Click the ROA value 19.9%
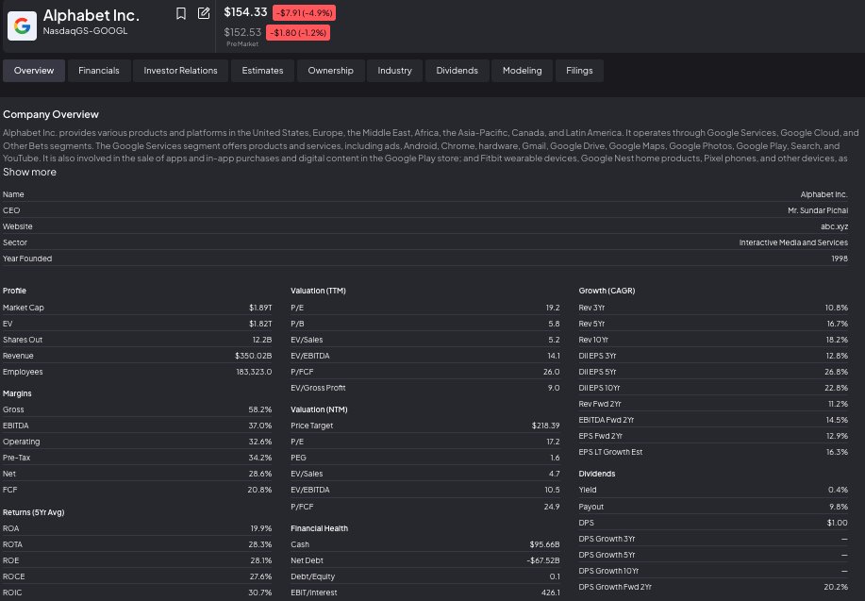This screenshot has width=865, height=601. point(261,528)
